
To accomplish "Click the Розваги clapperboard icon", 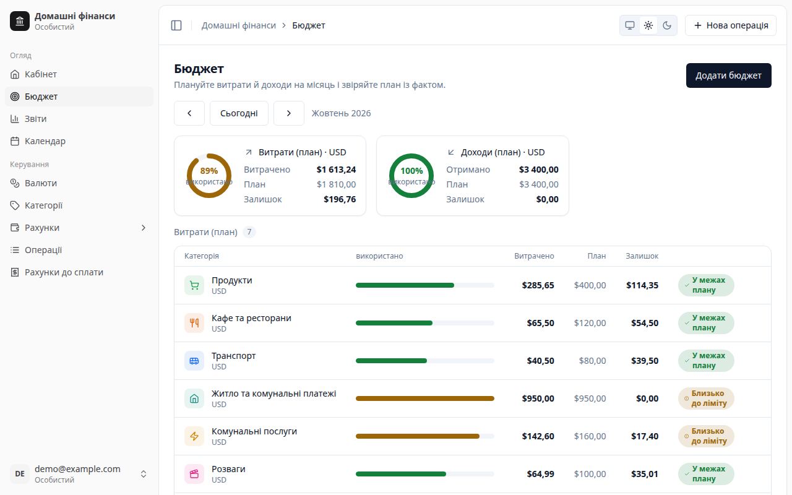I will tap(194, 474).
